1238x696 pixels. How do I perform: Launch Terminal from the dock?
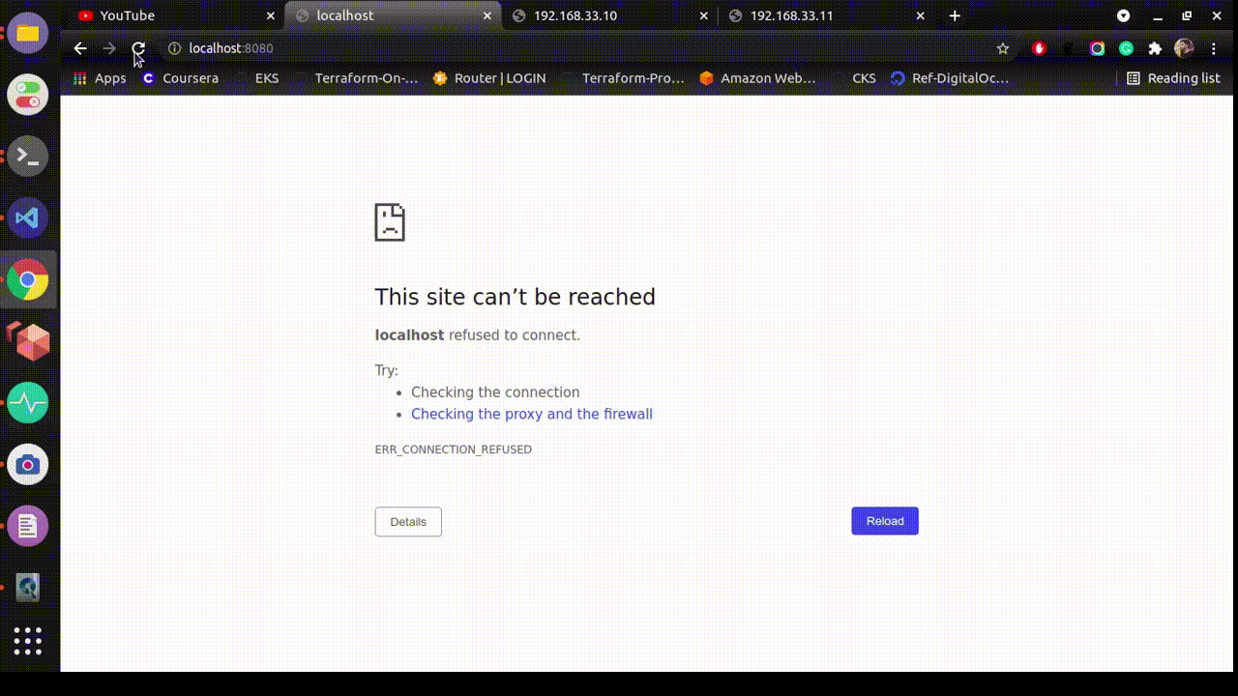pos(28,156)
